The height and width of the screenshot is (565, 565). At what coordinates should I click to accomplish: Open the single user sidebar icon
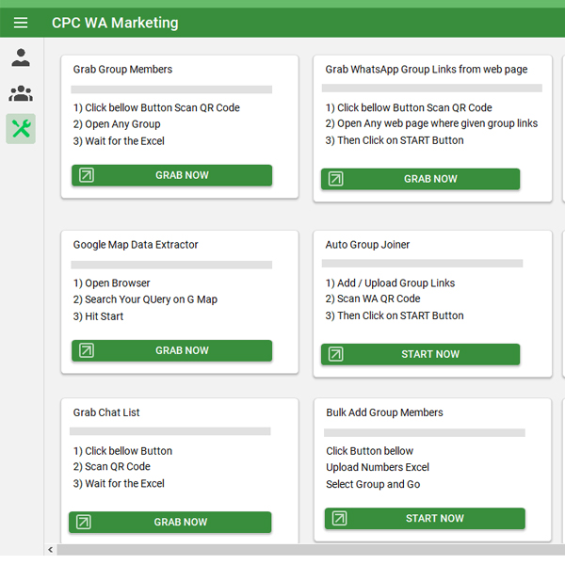[x=21, y=57]
